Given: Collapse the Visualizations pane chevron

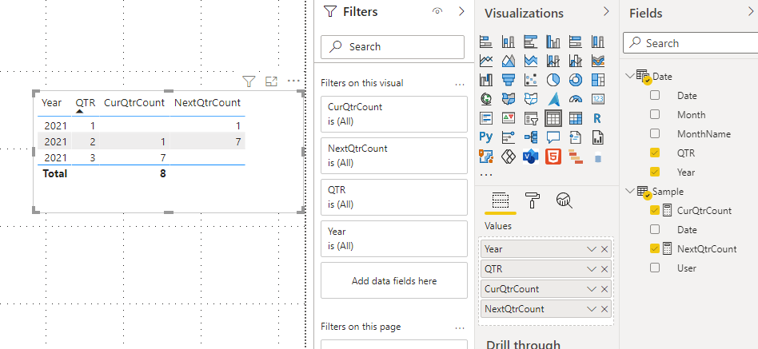Looking at the screenshot, I should tap(606, 12).
